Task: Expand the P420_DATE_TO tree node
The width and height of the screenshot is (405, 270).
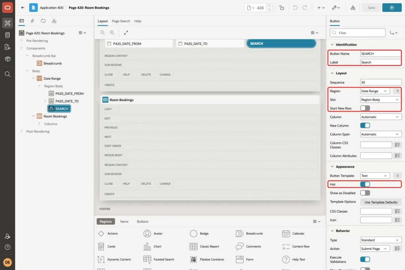Action: pos(45,101)
